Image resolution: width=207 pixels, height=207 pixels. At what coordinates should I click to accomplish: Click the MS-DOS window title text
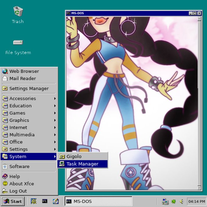click(78, 13)
